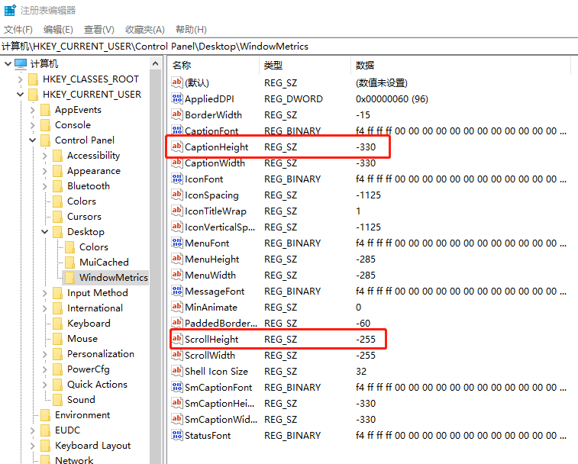Open the 文件(F) menu
The height and width of the screenshot is (464, 578).
pyautogui.click(x=18, y=30)
